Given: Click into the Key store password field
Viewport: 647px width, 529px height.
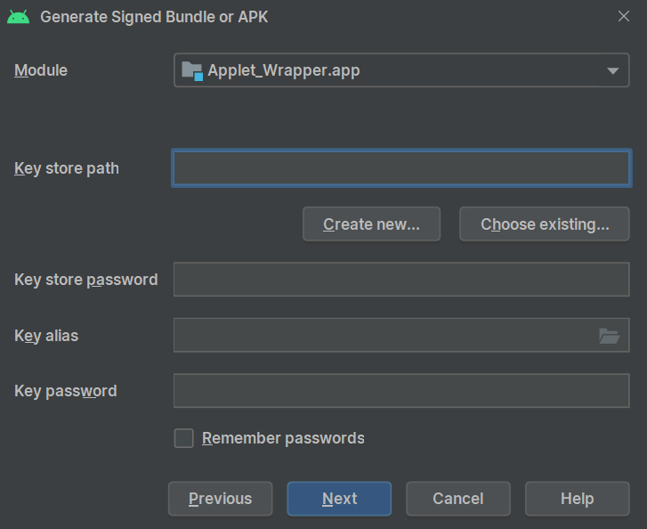Looking at the screenshot, I should point(401,280).
